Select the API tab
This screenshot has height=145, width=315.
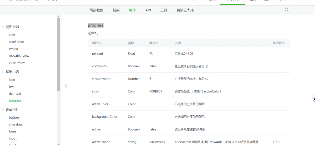(x=148, y=10)
